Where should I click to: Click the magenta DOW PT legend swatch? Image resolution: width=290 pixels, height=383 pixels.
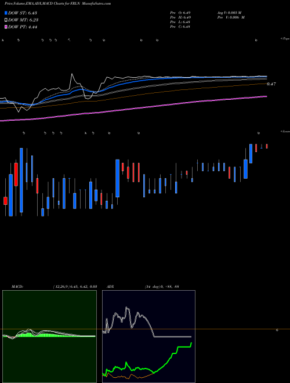click(x=6, y=27)
